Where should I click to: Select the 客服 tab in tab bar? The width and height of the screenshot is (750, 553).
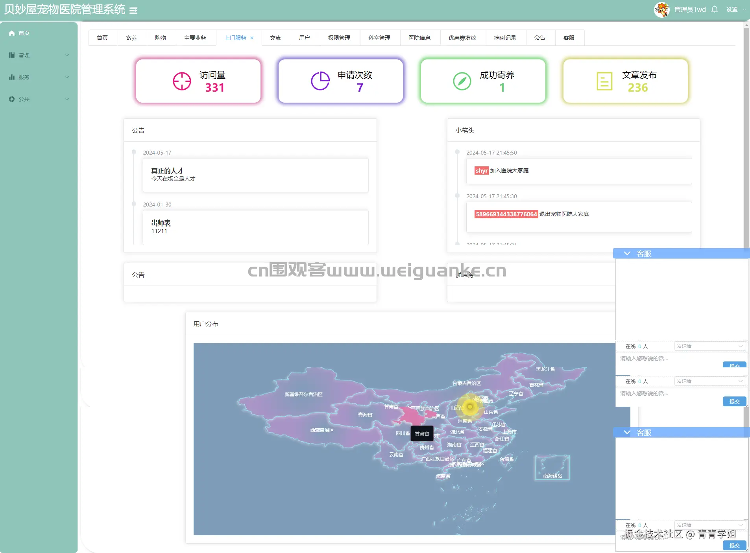click(x=569, y=38)
